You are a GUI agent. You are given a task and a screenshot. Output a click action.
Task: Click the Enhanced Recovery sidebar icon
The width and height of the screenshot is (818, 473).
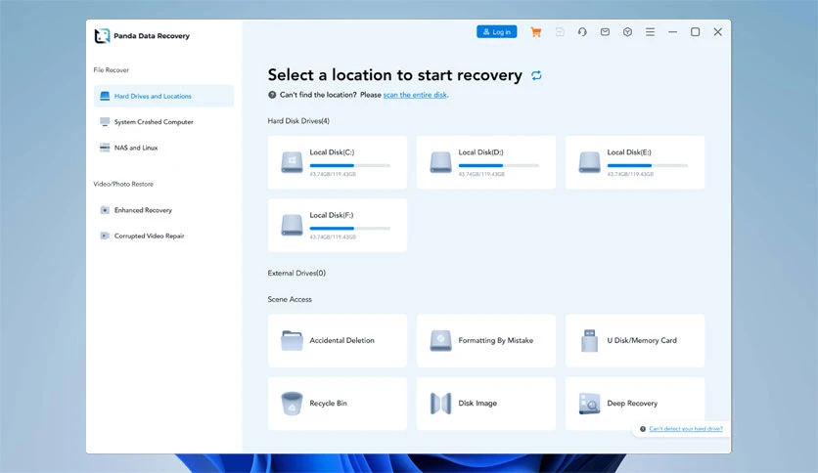pyautogui.click(x=105, y=210)
